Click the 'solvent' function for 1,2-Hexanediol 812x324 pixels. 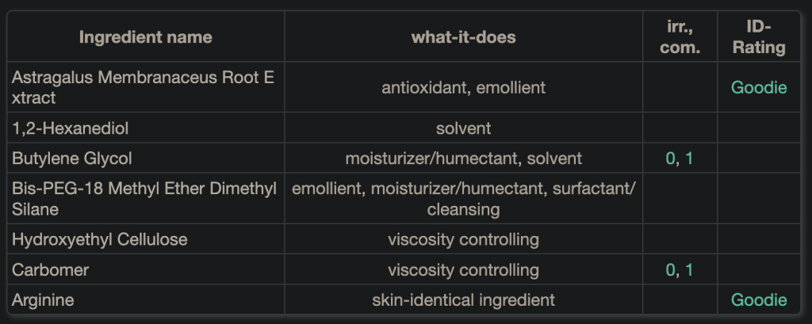463,128
